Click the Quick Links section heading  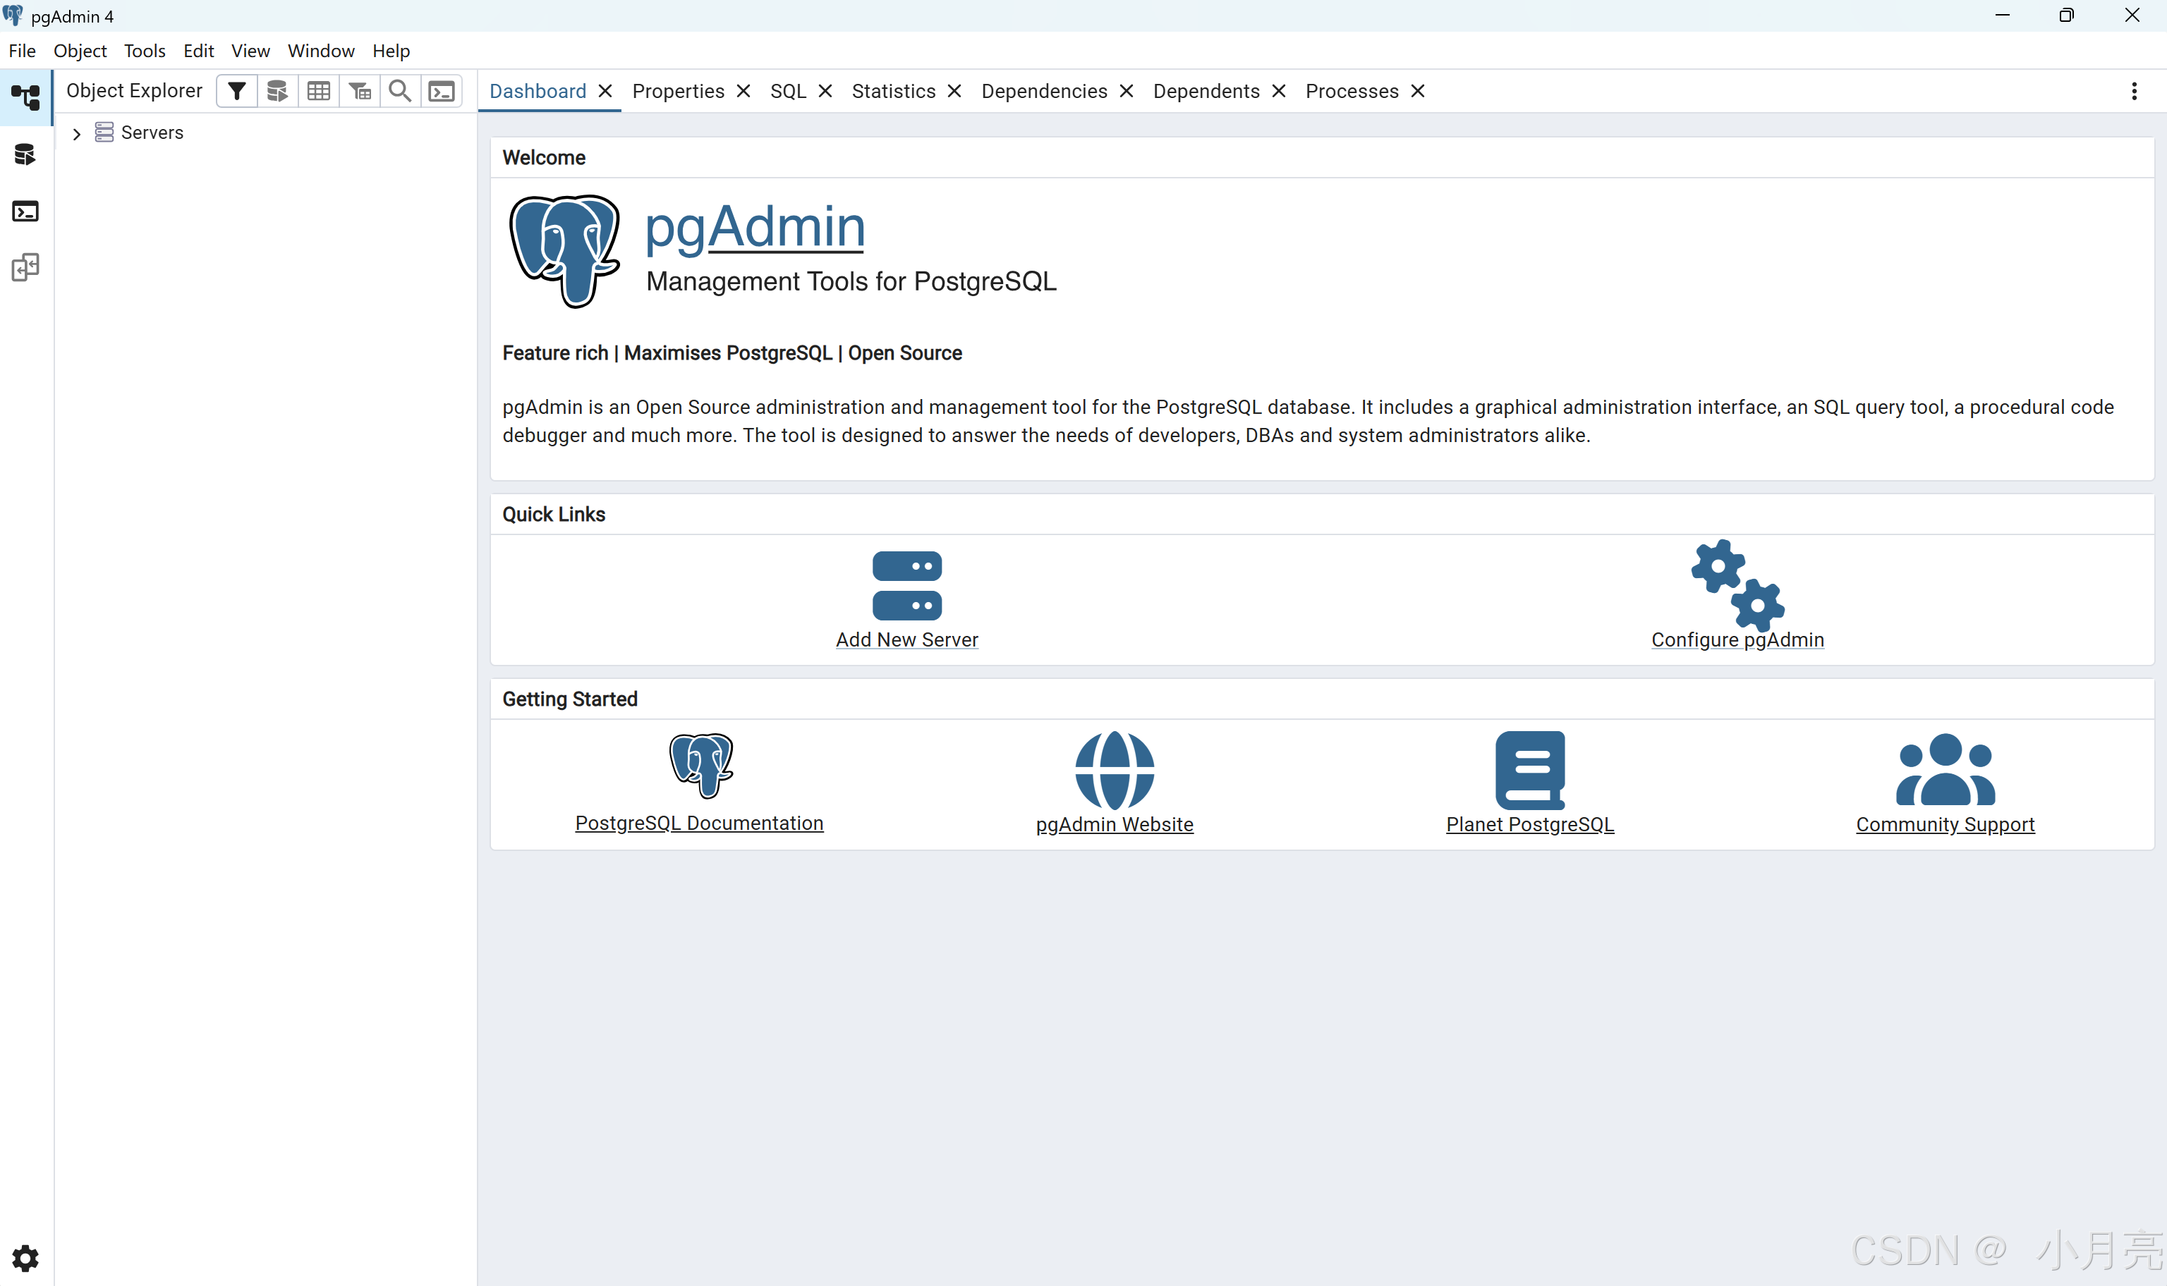point(554,514)
